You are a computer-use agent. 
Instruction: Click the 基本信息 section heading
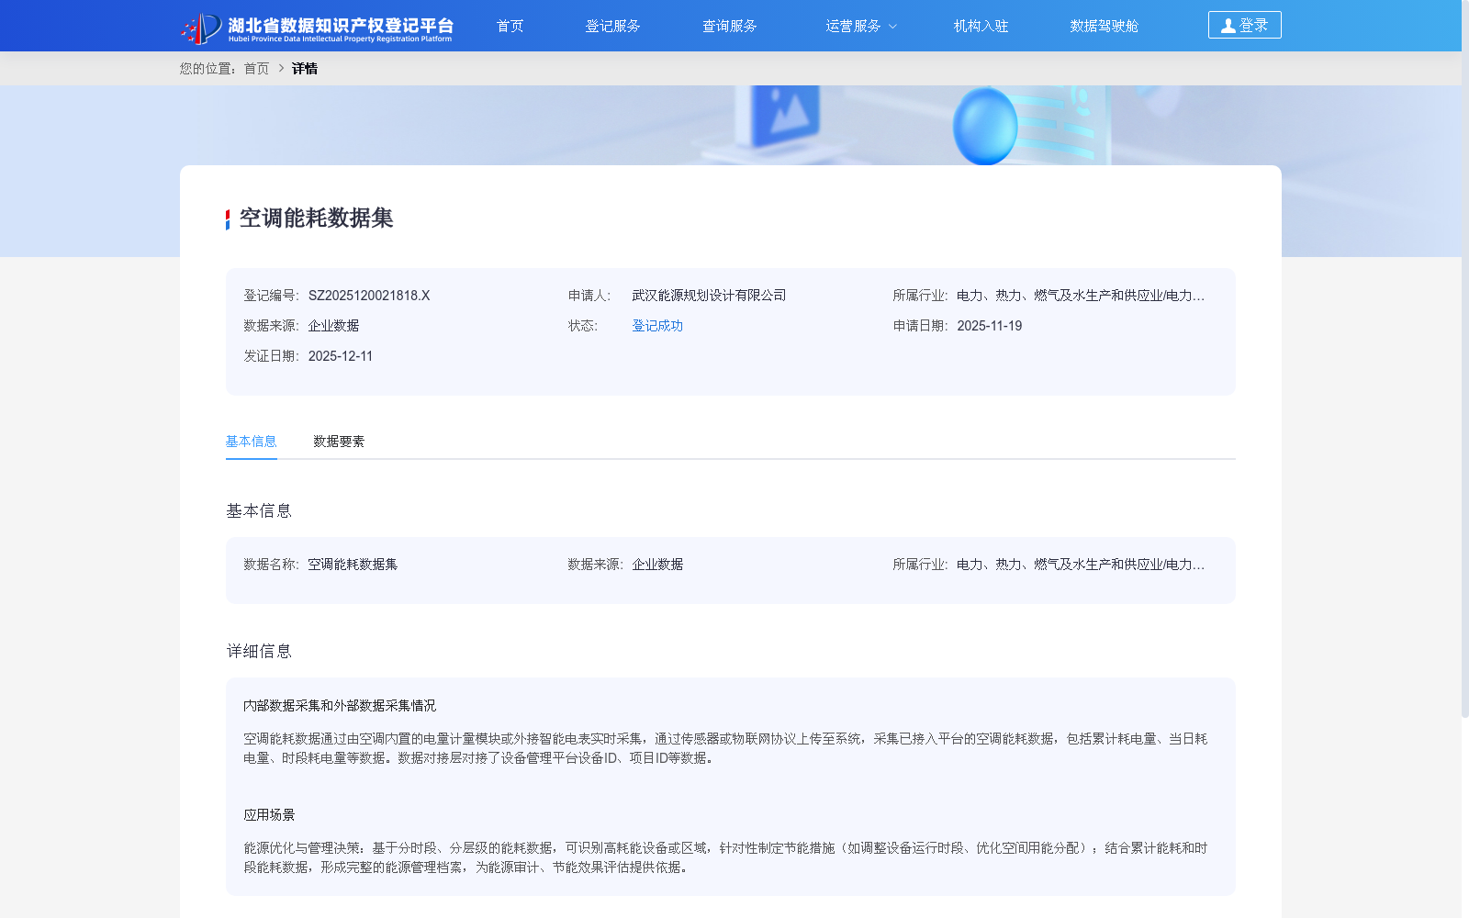[x=259, y=511]
